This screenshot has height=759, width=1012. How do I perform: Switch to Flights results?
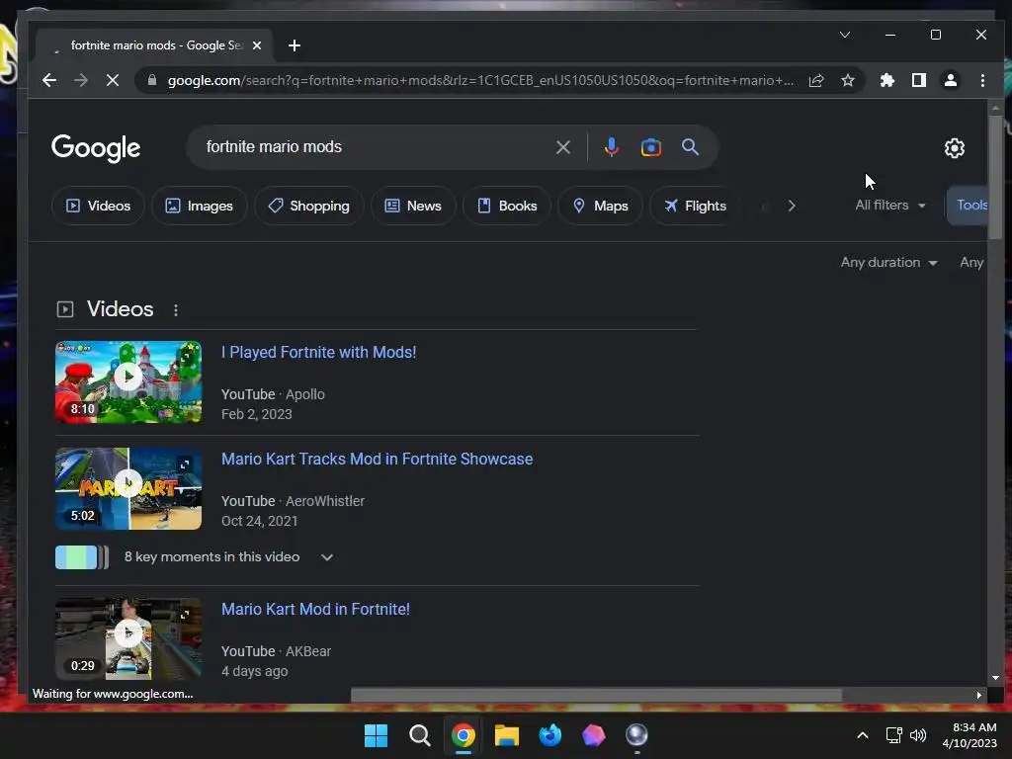click(695, 206)
